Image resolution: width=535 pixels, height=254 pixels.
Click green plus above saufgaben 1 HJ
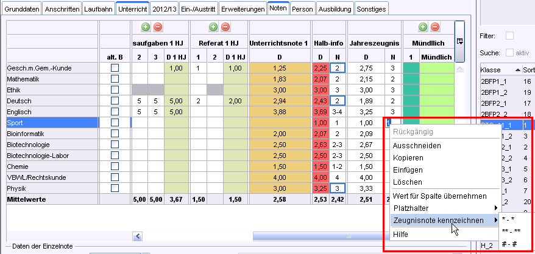(x=145, y=27)
